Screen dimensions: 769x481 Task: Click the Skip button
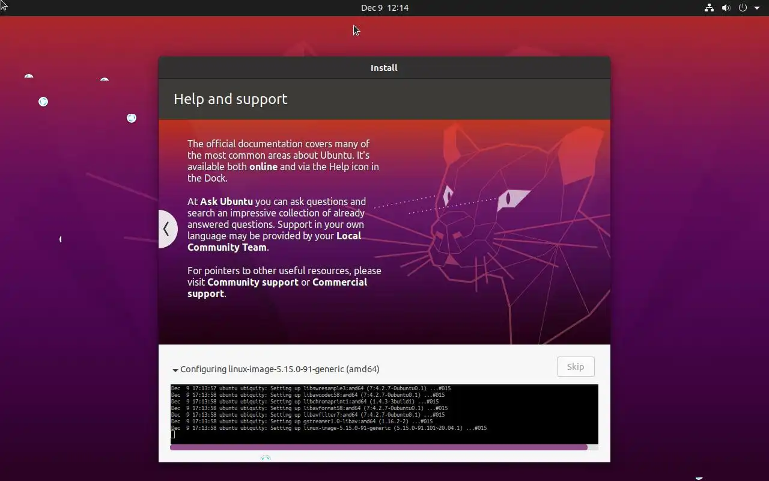576,367
